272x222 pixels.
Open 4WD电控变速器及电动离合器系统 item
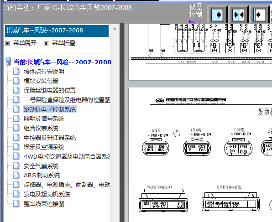(x=67, y=156)
